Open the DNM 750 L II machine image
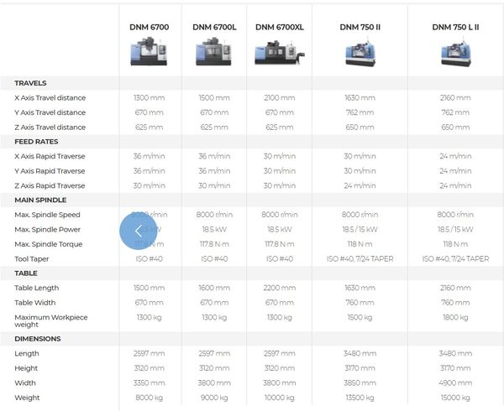 click(455, 53)
